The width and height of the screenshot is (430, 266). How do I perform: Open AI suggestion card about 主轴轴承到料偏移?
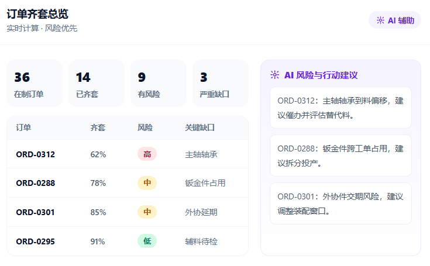click(340, 108)
